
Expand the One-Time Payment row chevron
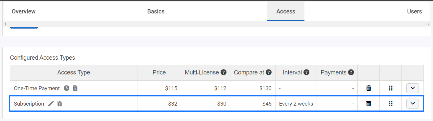413,88
